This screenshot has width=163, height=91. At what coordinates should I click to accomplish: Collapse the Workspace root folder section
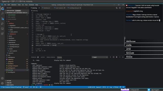click(x=17, y=13)
